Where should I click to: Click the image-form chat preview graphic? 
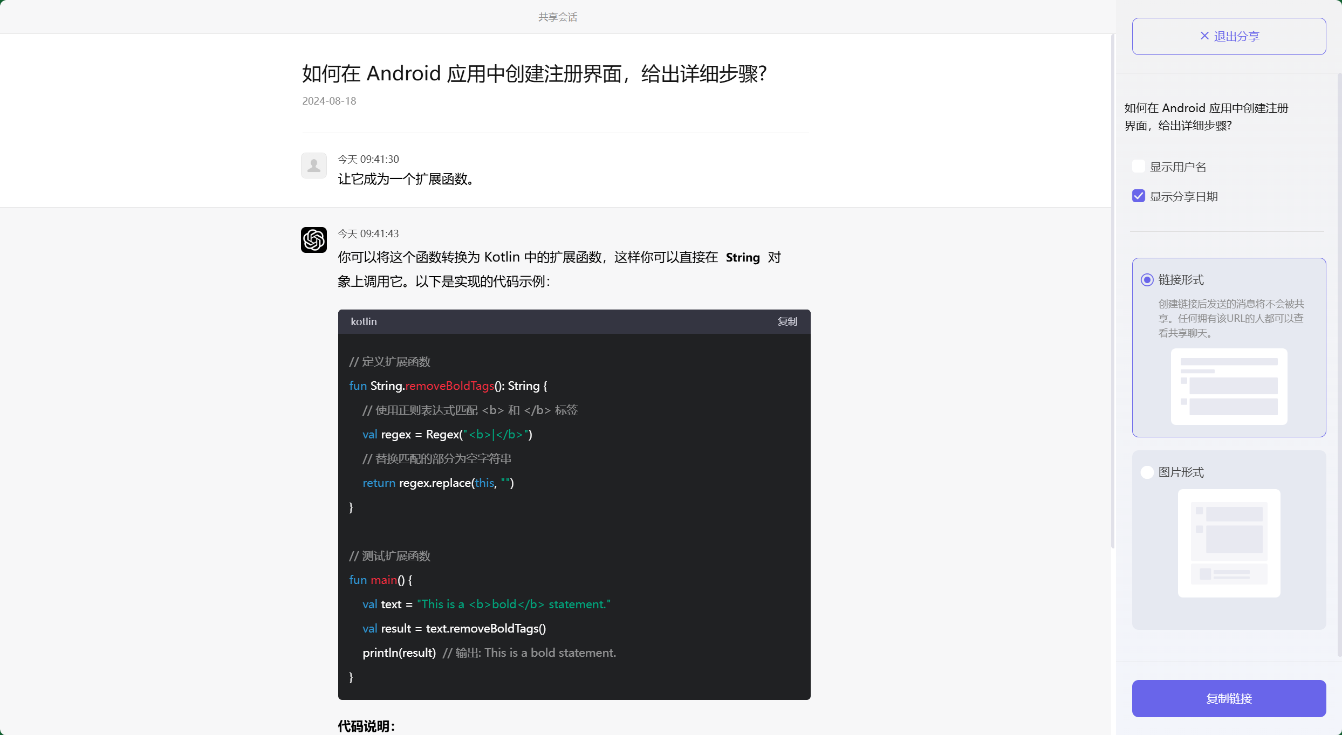point(1229,544)
